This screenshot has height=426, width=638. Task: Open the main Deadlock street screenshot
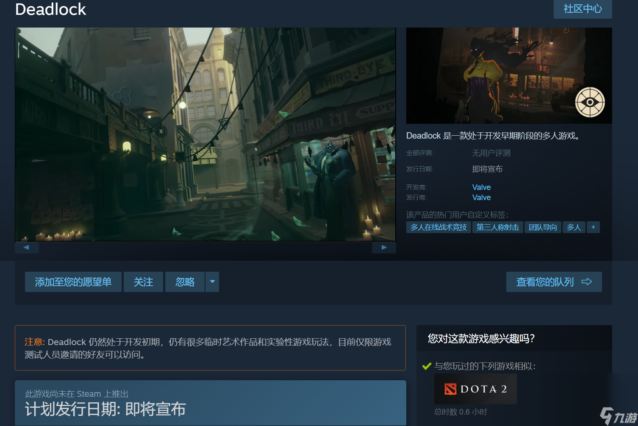pos(205,134)
